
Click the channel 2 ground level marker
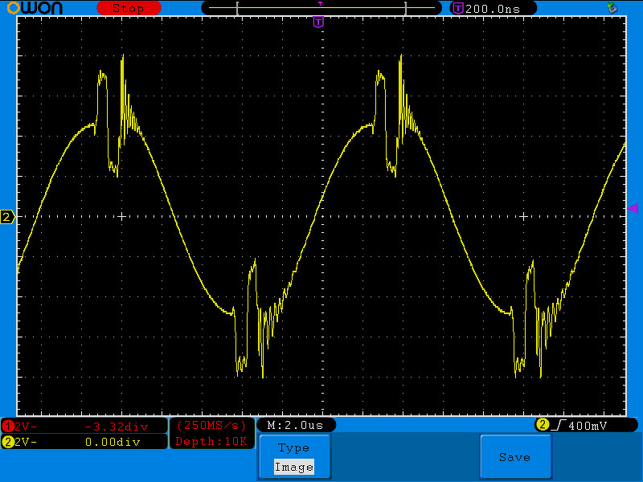pyautogui.click(x=7, y=217)
